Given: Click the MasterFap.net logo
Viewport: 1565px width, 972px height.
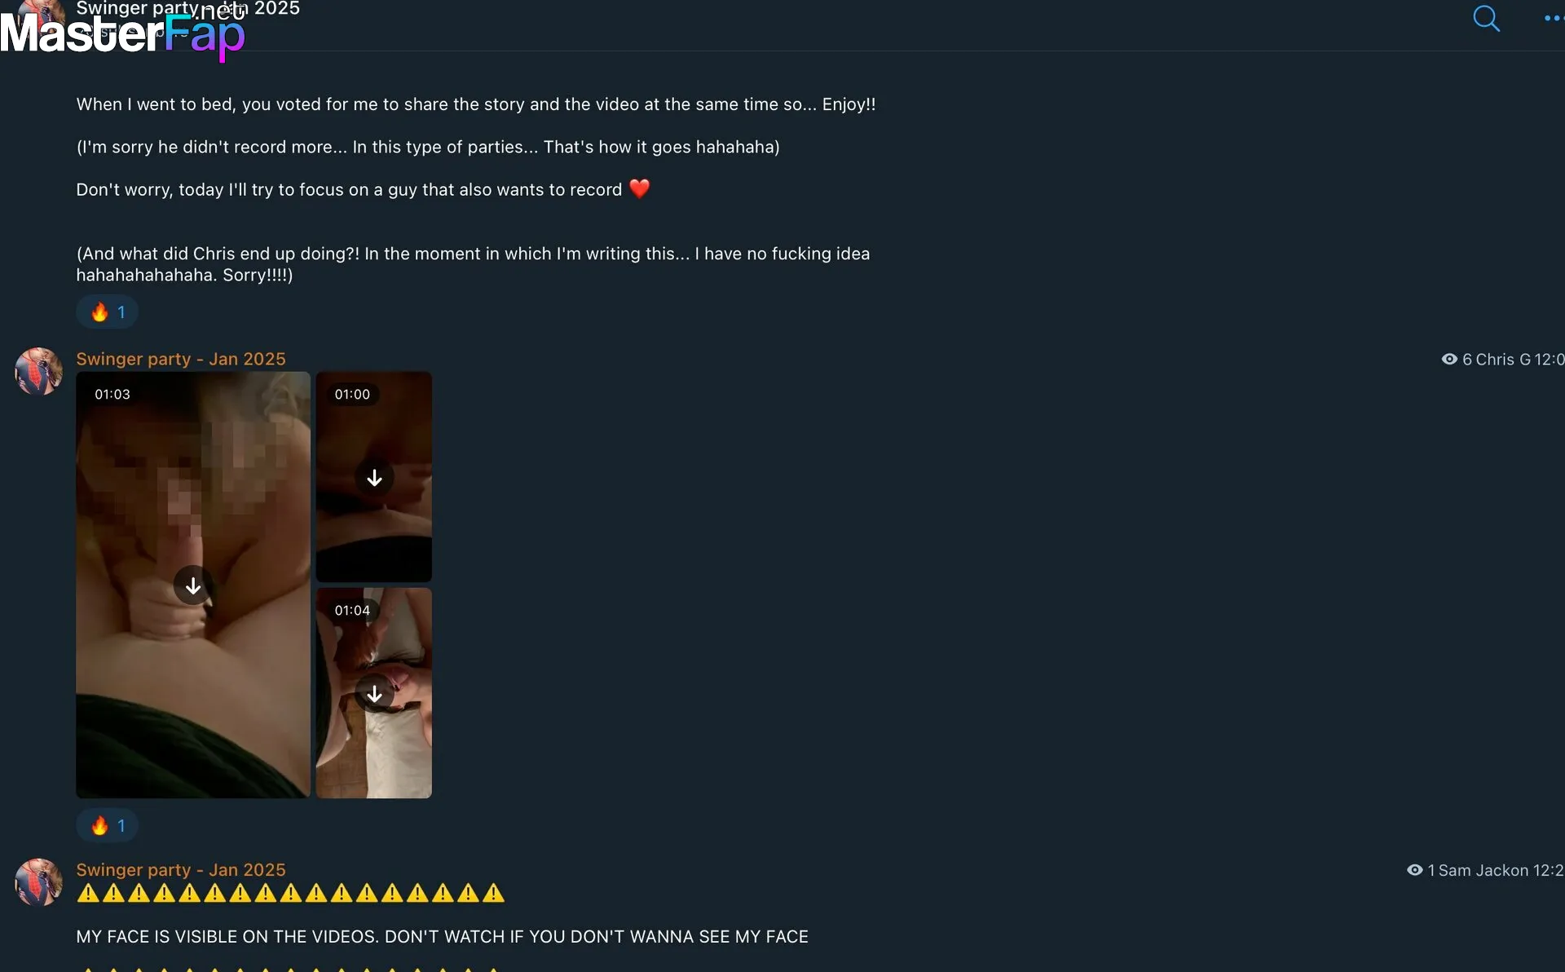Looking at the screenshot, I should click(122, 33).
